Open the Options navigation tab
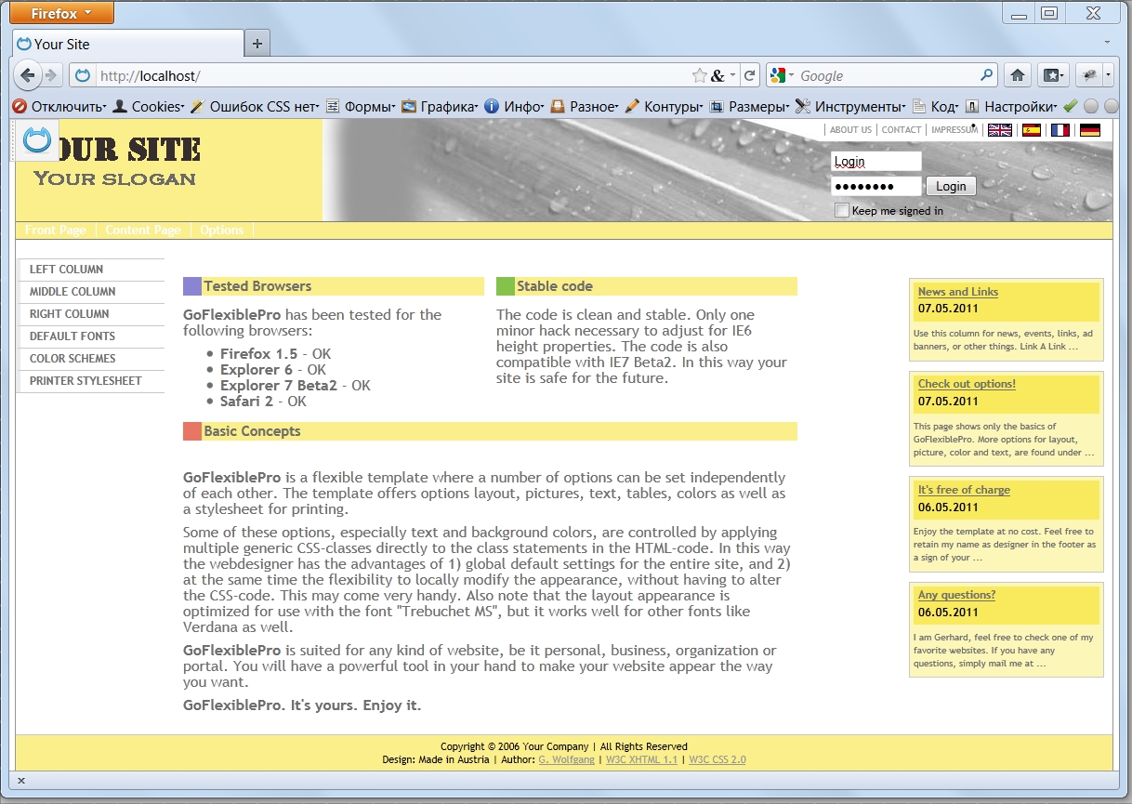 tap(221, 230)
